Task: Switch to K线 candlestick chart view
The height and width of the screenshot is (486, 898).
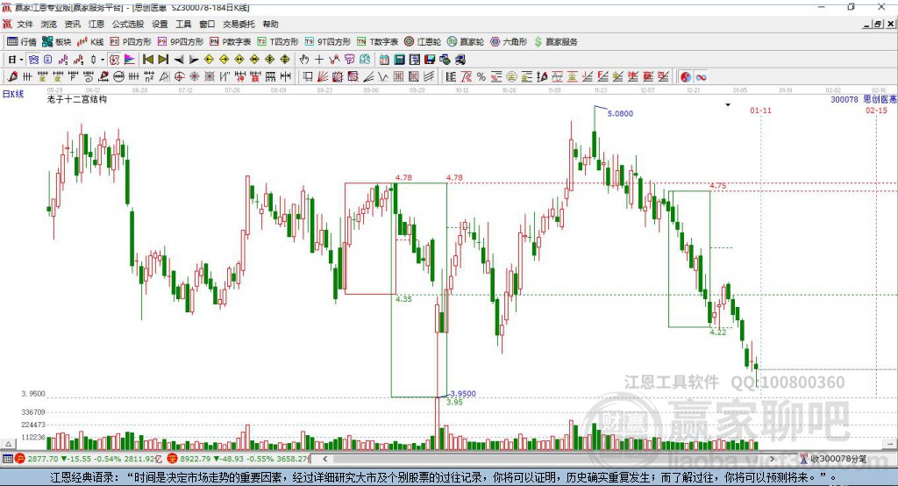Action: click(x=90, y=42)
